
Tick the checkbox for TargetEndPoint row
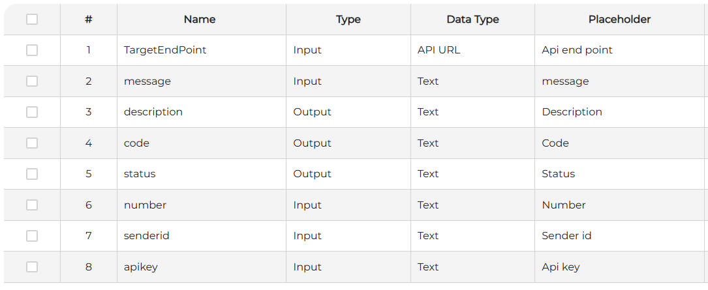pyautogui.click(x=32, y=50)
